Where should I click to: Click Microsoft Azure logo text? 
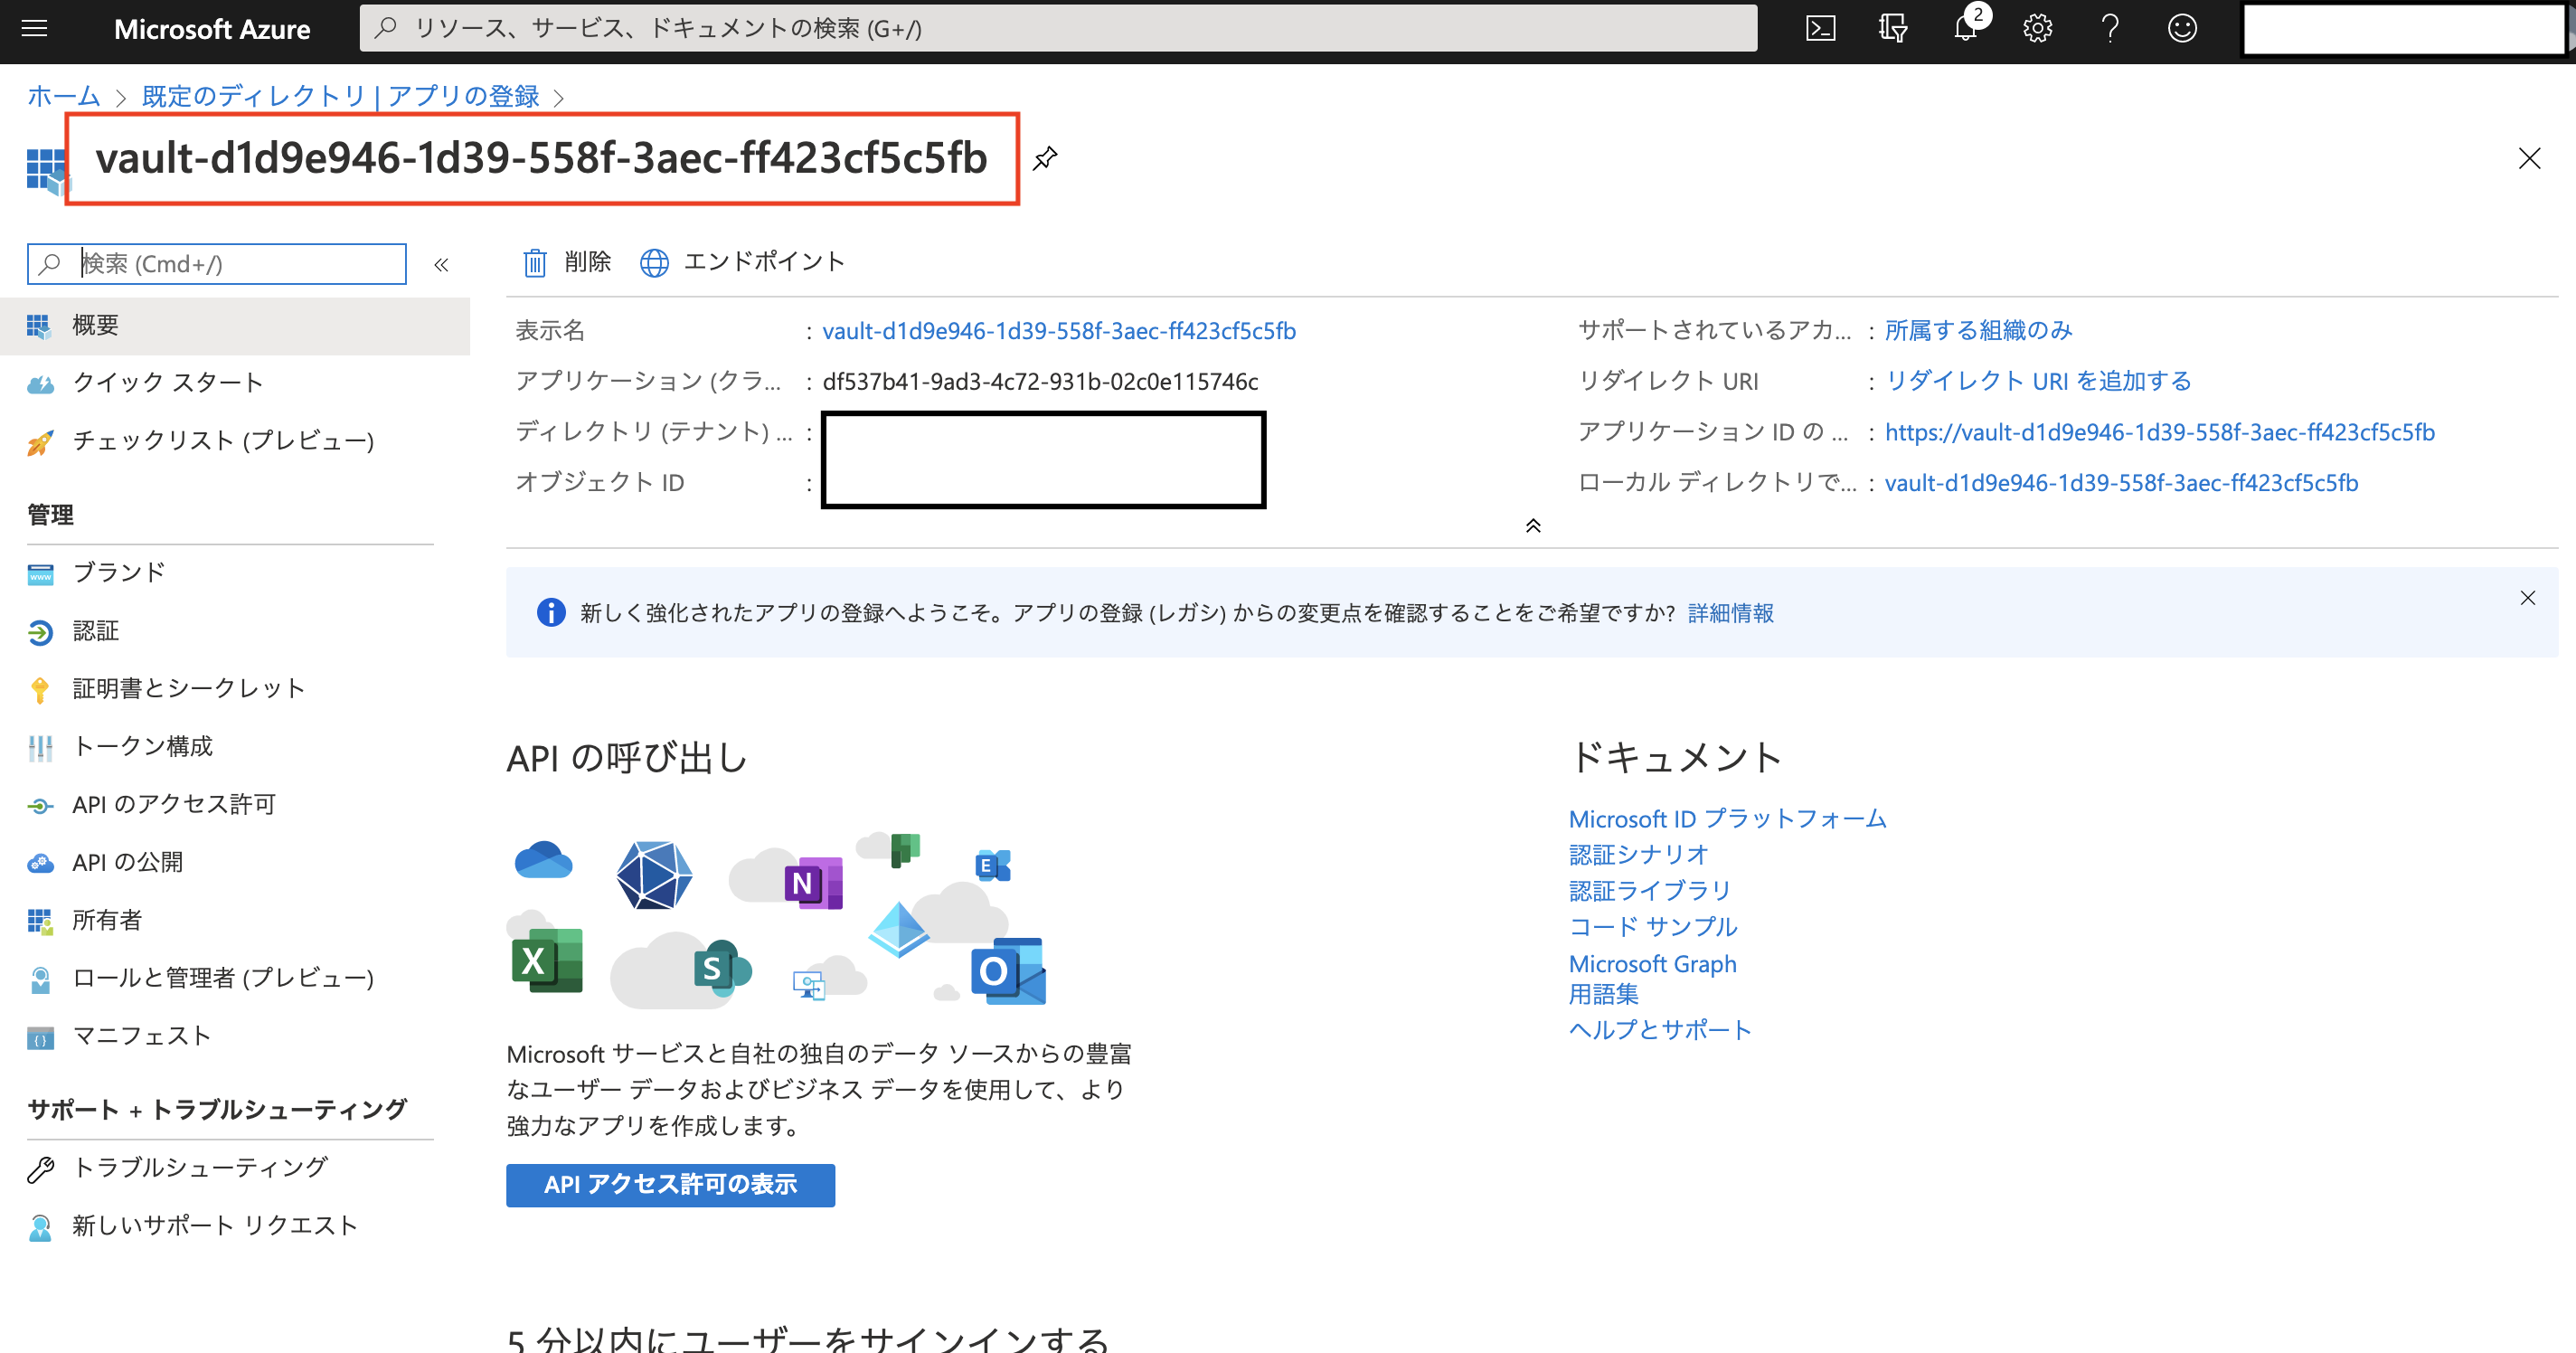click(212, 29)
